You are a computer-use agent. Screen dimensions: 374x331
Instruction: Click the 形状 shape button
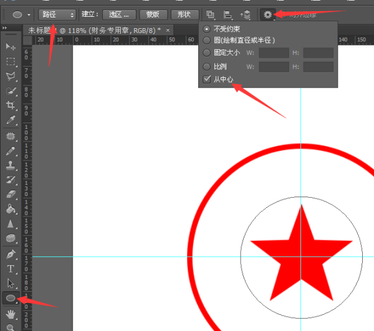tap(185, 15)
